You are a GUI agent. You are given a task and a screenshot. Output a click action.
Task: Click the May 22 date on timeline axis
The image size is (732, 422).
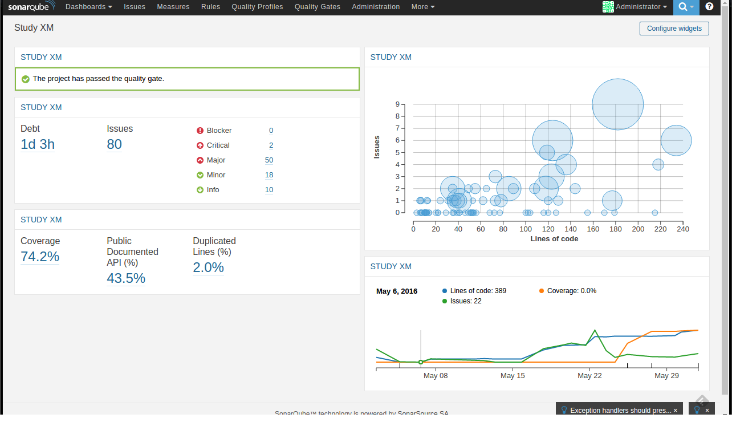point(589,376)
